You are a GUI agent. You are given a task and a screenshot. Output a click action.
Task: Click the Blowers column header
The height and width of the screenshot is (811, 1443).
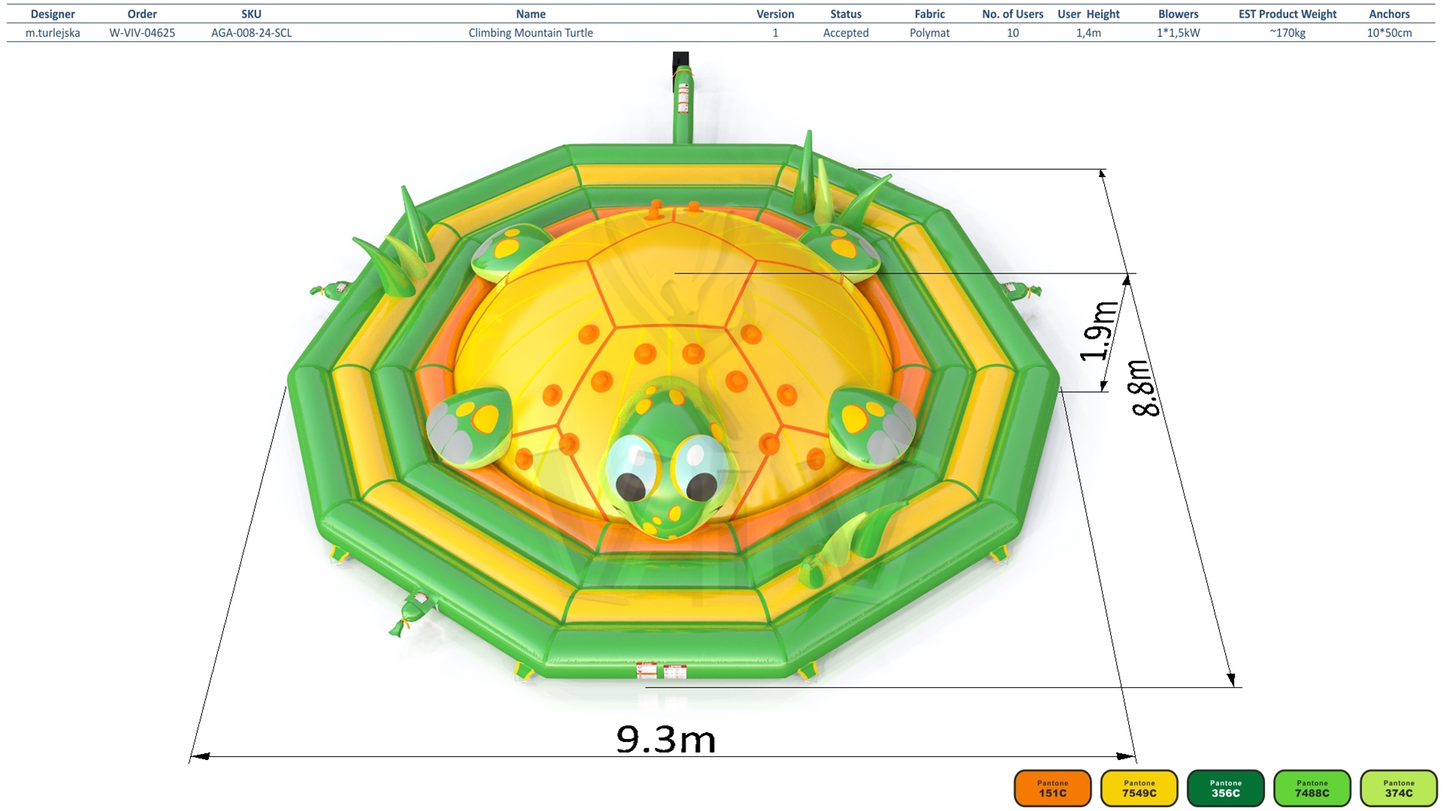1178,14
